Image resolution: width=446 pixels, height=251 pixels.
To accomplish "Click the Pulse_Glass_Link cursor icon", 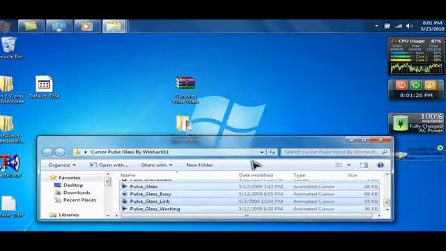I will (x=124, y=201).
